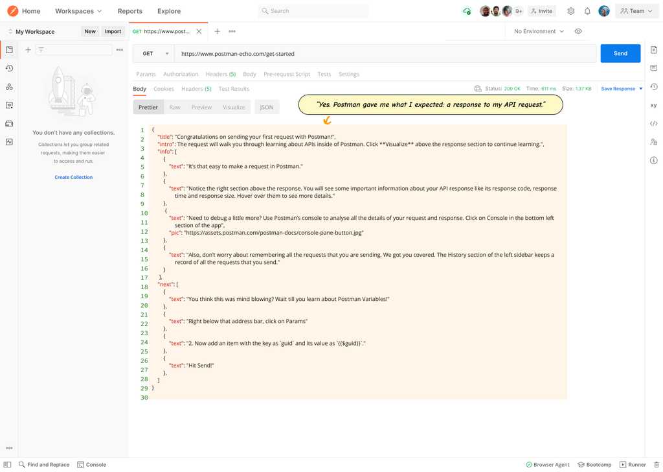Click the request URL input field
This screenshot has width=663, height=472.
(x=386, y=54)
